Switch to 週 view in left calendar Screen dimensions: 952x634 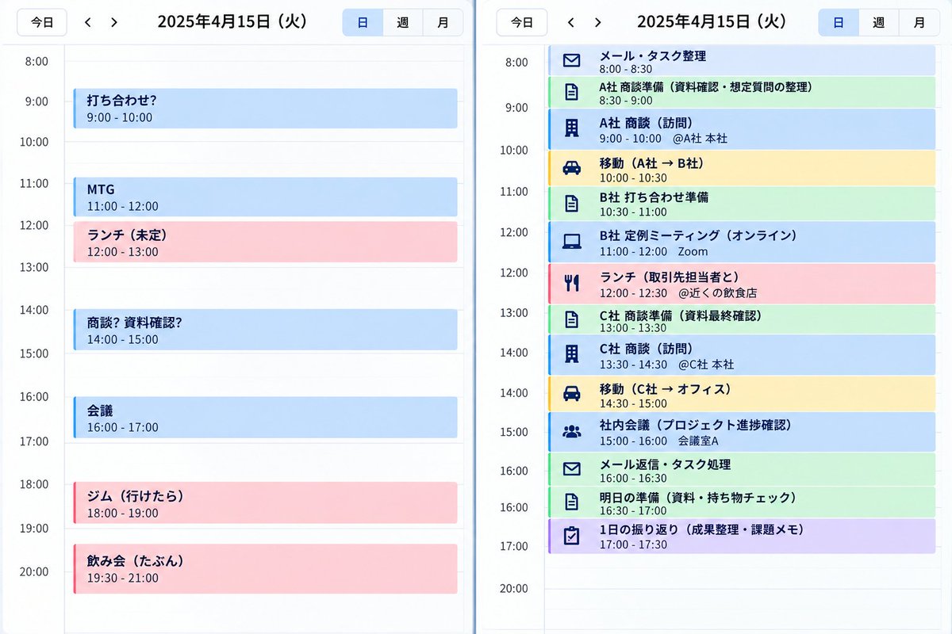point(402,22)
